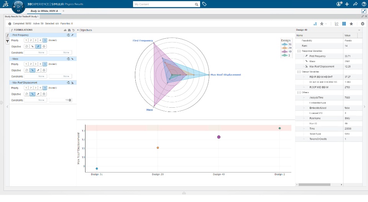Click the favorites star icon

pyautogui.click(x=352, y=24)
